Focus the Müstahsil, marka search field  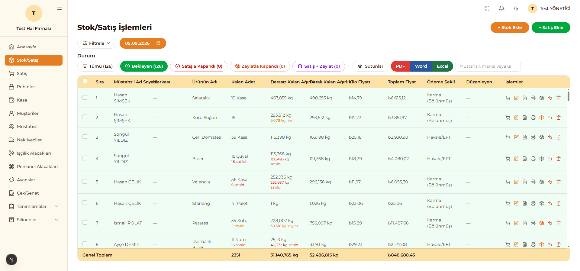[488, 66]
